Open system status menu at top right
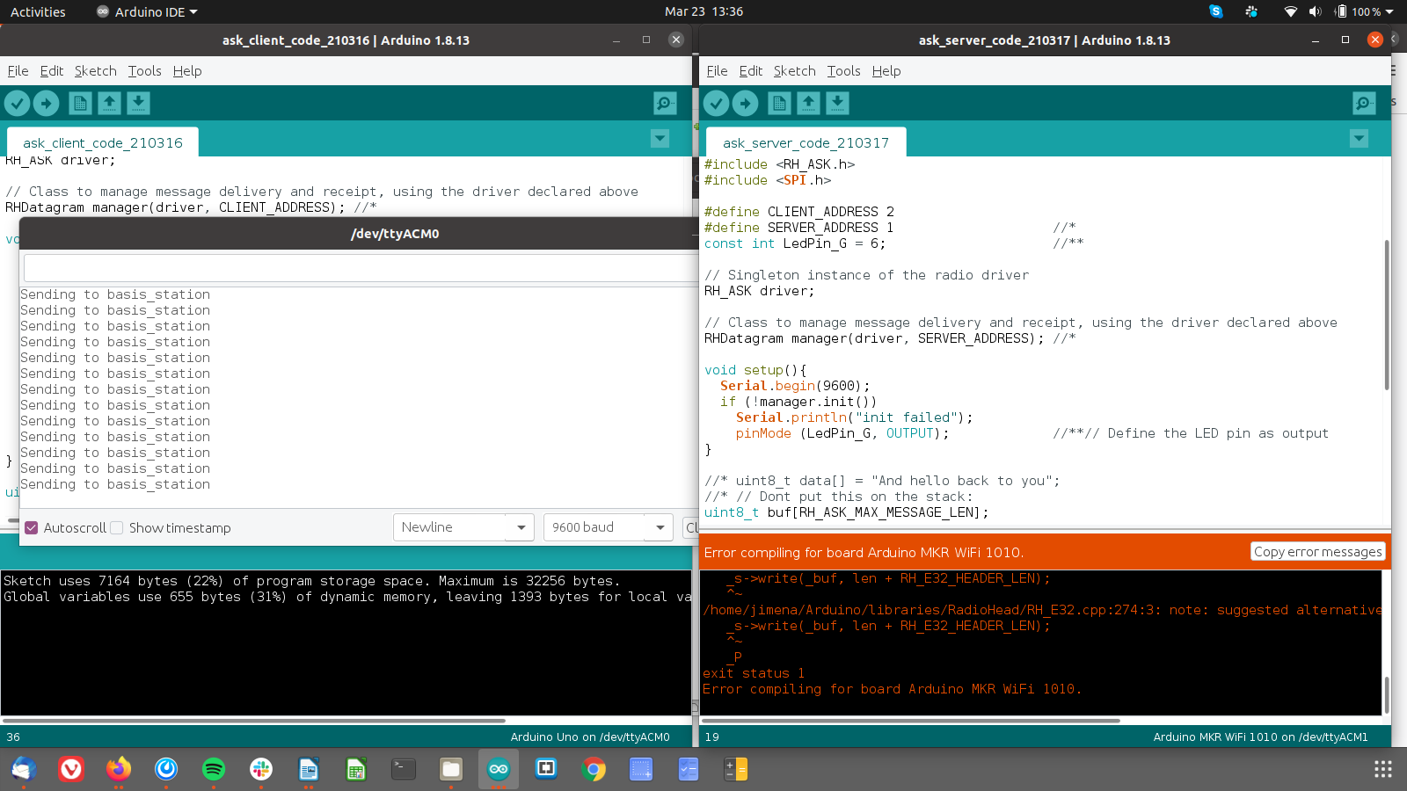 (x=1339, y=11)
